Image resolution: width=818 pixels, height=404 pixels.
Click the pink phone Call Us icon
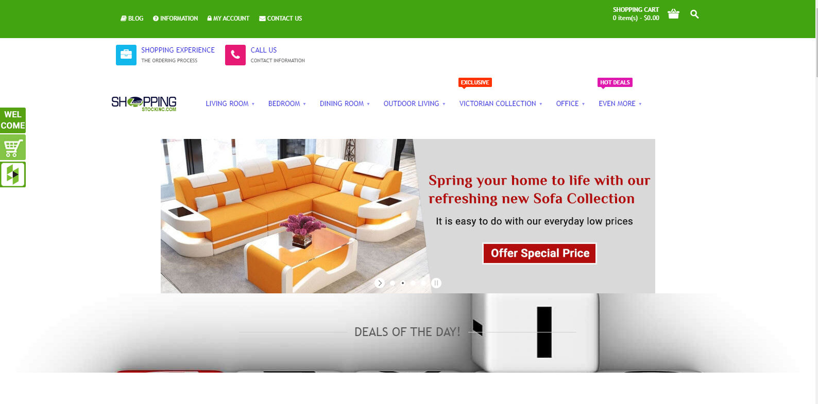pyautogui.click(x=235, y=55)
